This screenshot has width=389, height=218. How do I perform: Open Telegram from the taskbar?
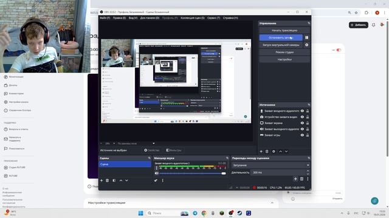coord(195,213)
